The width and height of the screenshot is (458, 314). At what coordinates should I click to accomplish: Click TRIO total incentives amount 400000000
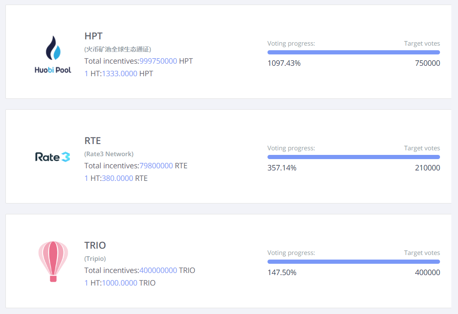tap(158, 270)
